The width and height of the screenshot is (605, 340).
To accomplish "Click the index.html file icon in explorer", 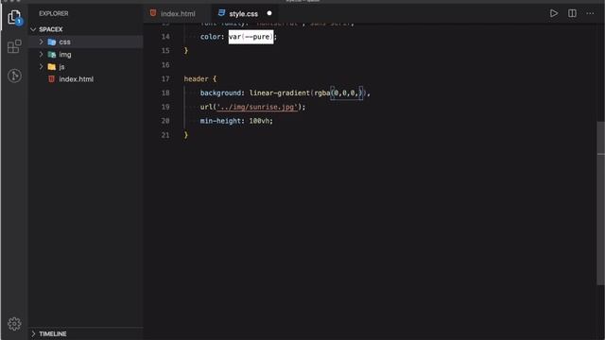I will pyautogui.click(x=51, y=79).
